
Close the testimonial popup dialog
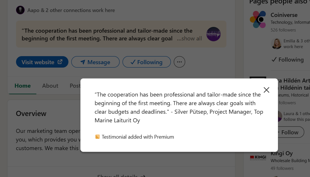click(x=266, y=90)
